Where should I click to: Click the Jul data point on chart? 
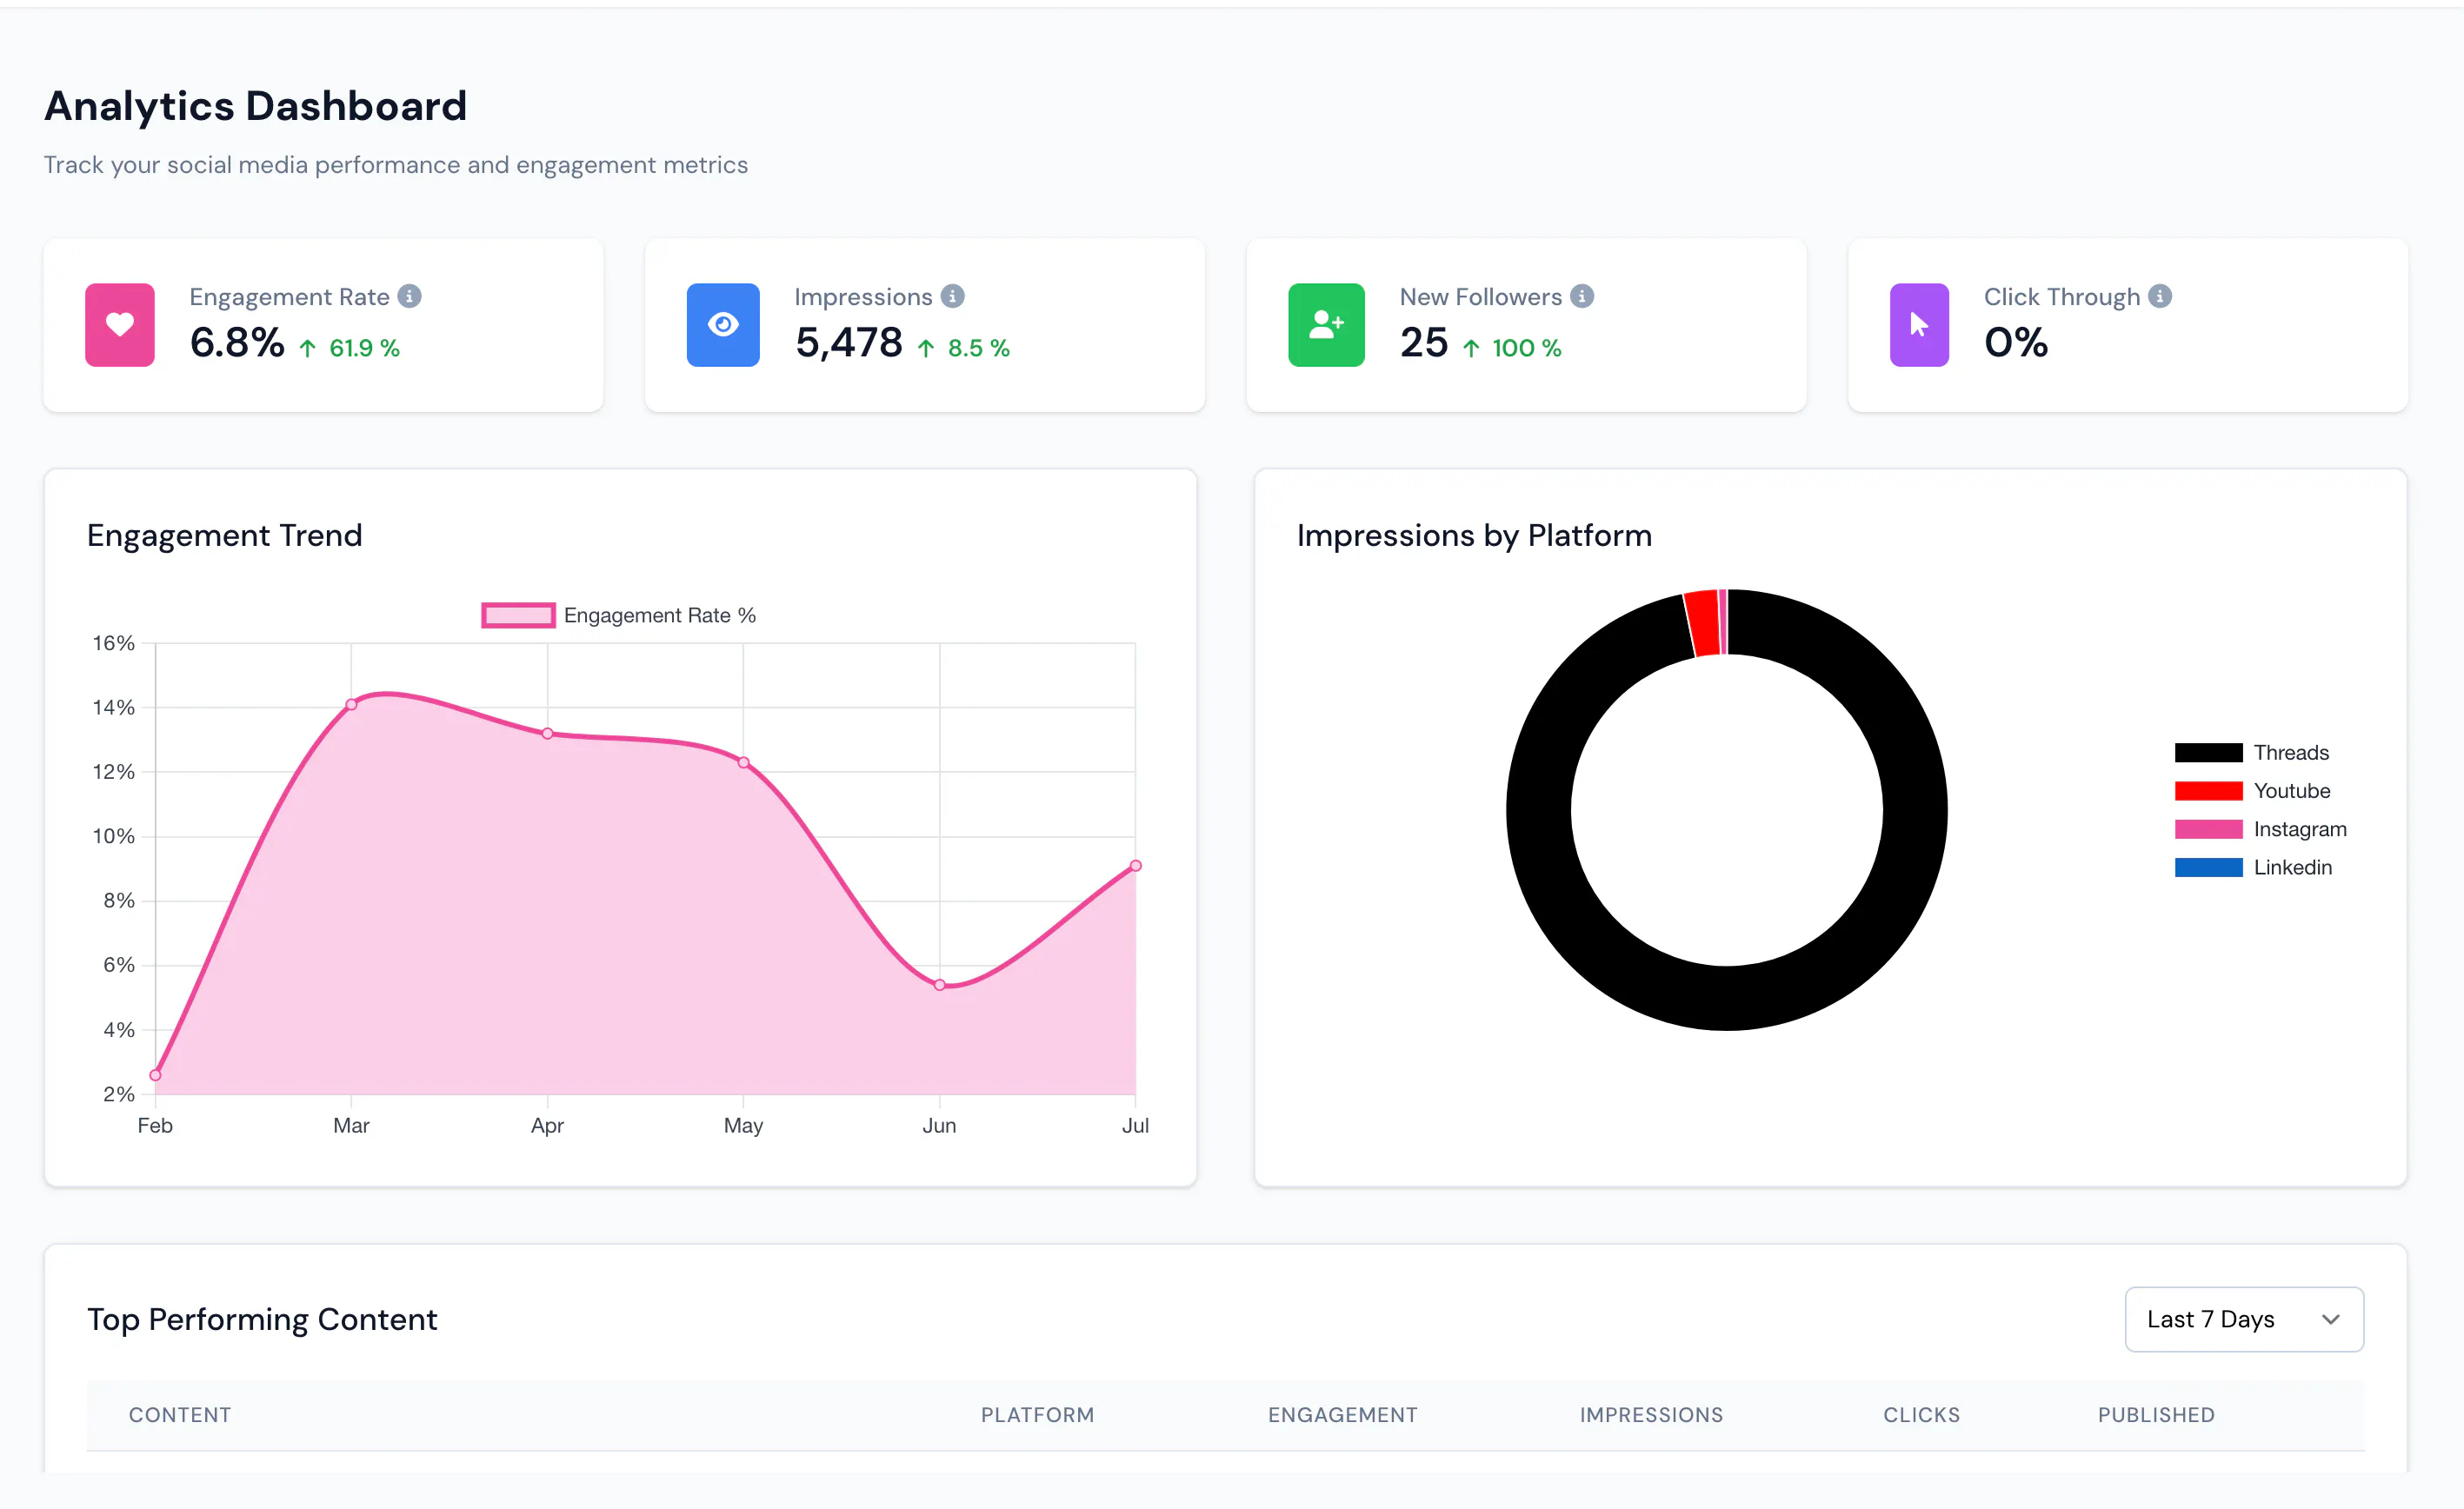tap(1135, 866)
